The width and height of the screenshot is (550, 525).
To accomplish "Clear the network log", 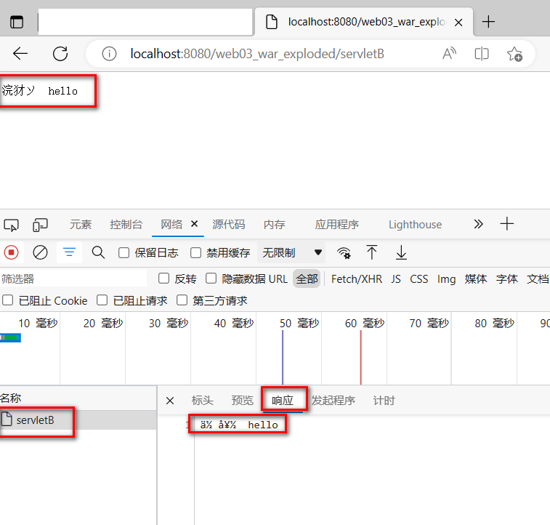I will coord(40,252).
